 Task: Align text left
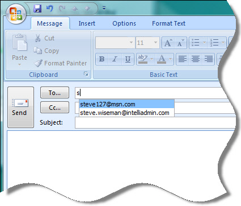click(183, 59)
